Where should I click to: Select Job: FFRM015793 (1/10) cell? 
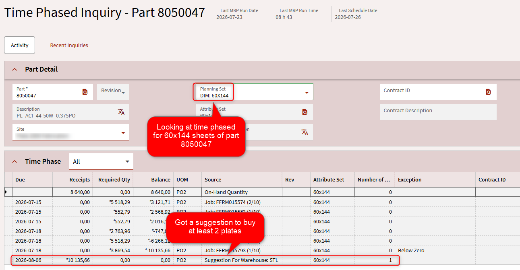(x=242, y=250)
